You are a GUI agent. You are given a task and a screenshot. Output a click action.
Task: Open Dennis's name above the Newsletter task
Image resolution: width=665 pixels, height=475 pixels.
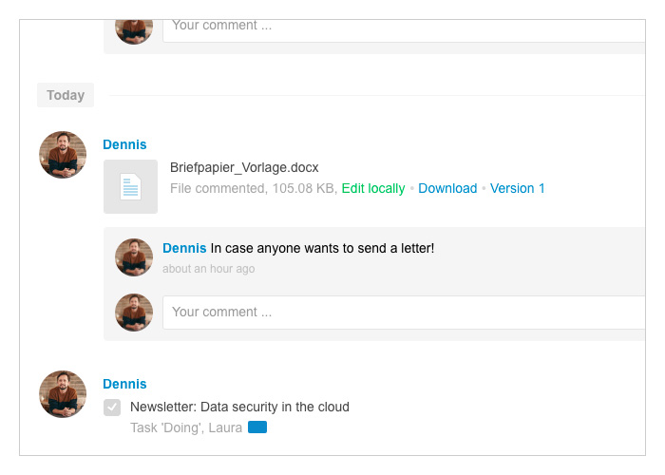tap(124, 384)
